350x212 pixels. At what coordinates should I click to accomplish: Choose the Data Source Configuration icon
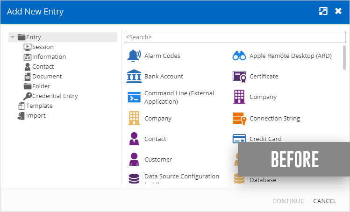tap(134, 179)
